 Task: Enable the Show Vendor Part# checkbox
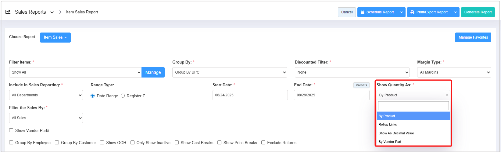pyautogui.click(x=11, y=130)
